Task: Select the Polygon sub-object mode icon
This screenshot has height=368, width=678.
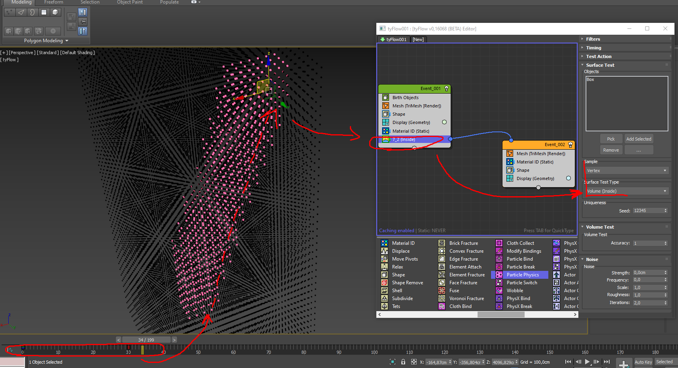Action: pyautogui.click(x=44, y=12)
